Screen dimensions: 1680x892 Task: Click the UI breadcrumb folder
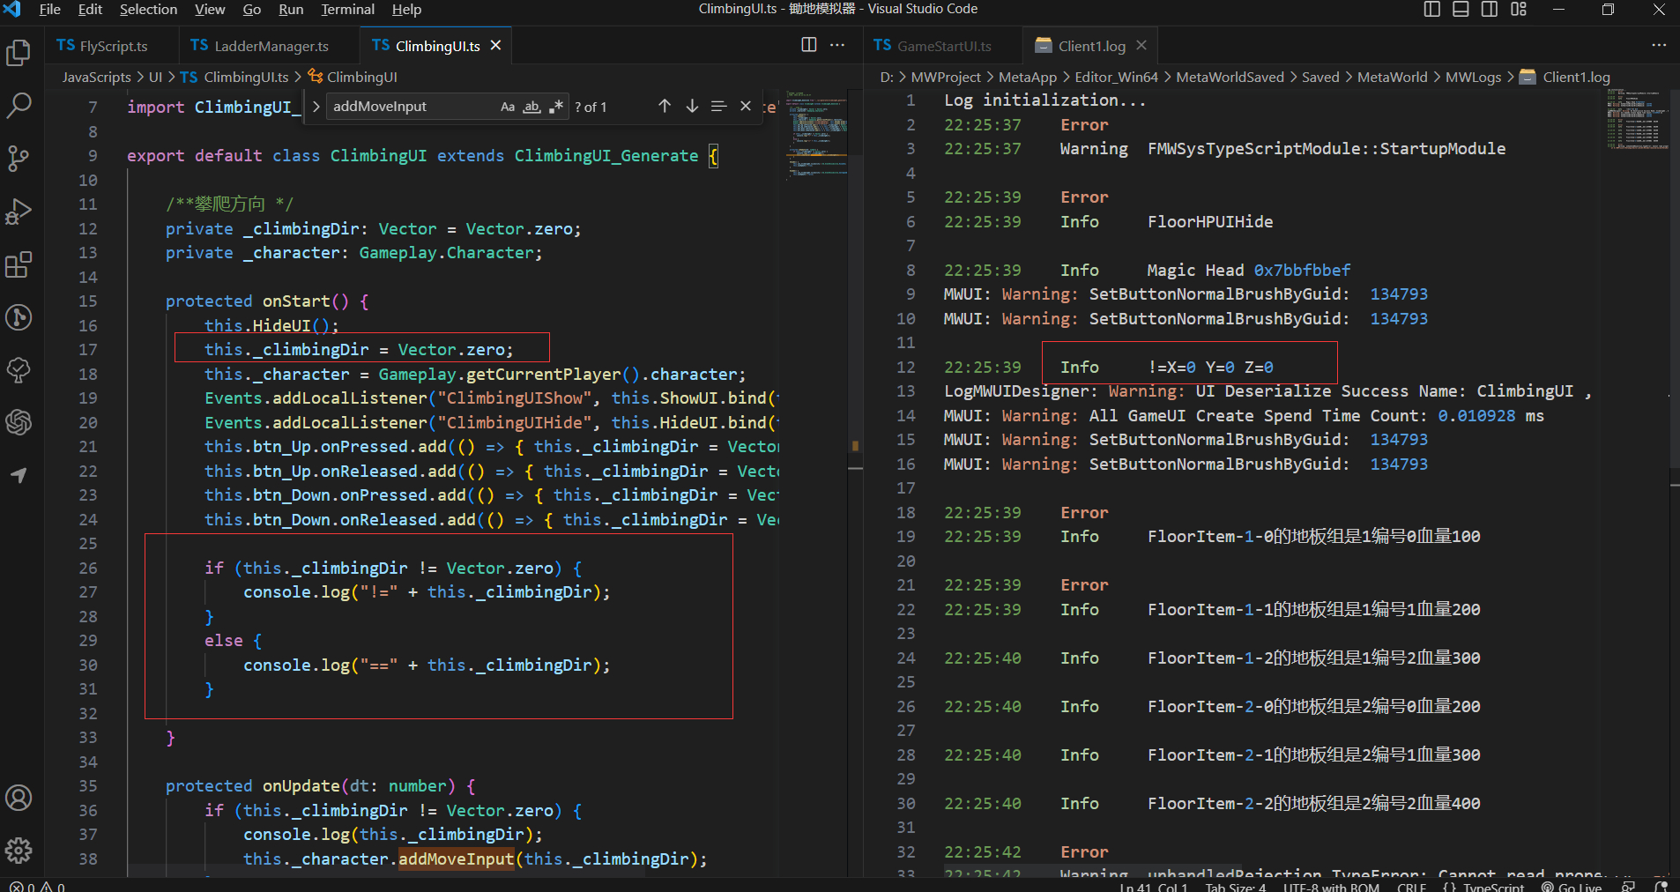click(155, 78)
